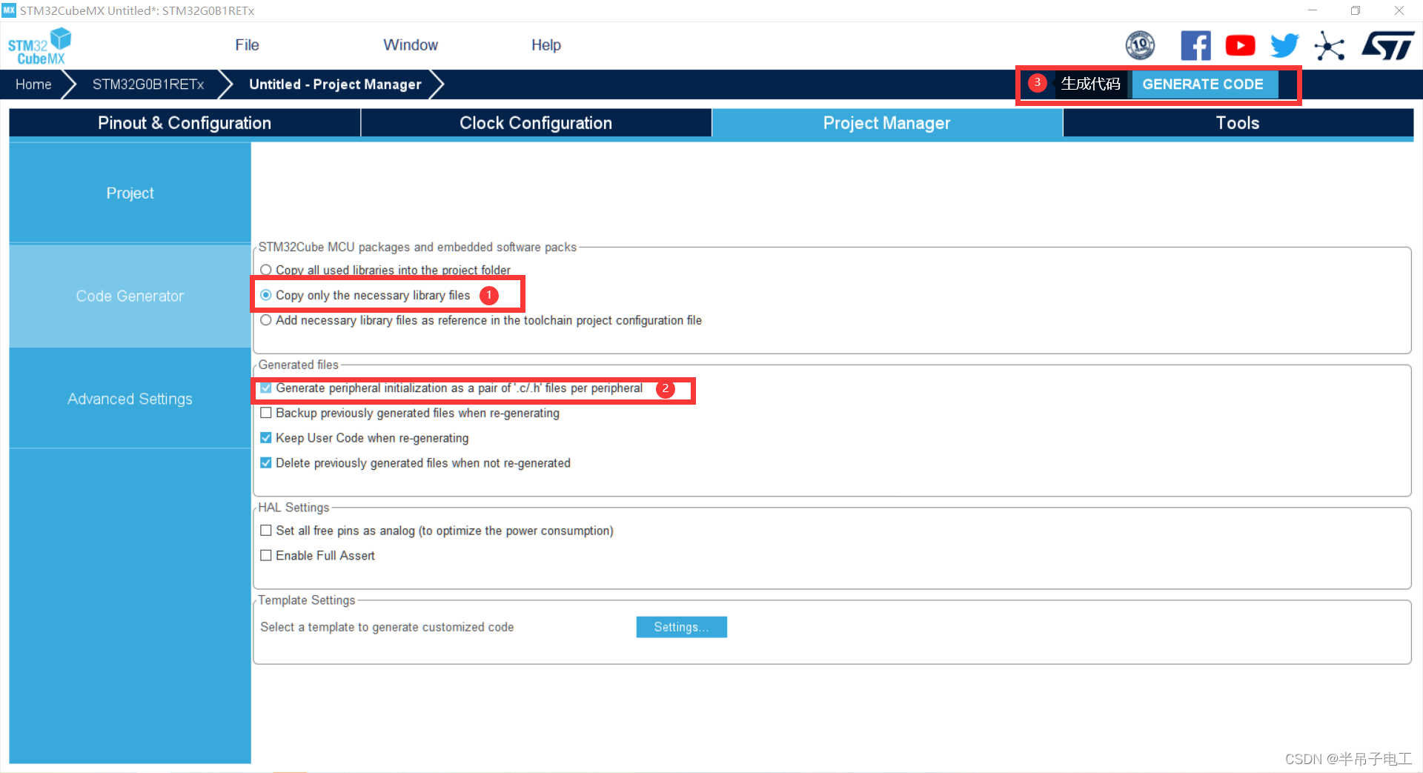Switch to Pinout & Configuration tab
This screenshot has width=1423, height=773.
(x=185, y=123)
